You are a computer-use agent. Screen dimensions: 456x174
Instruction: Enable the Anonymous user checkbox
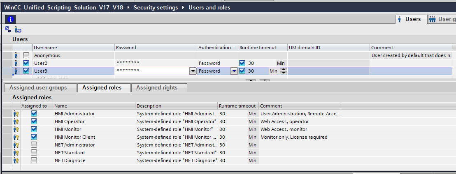coord(26,55)
